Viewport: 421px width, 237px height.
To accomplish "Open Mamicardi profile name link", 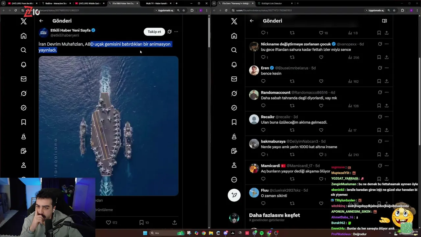I will click(x=270, y=166).
